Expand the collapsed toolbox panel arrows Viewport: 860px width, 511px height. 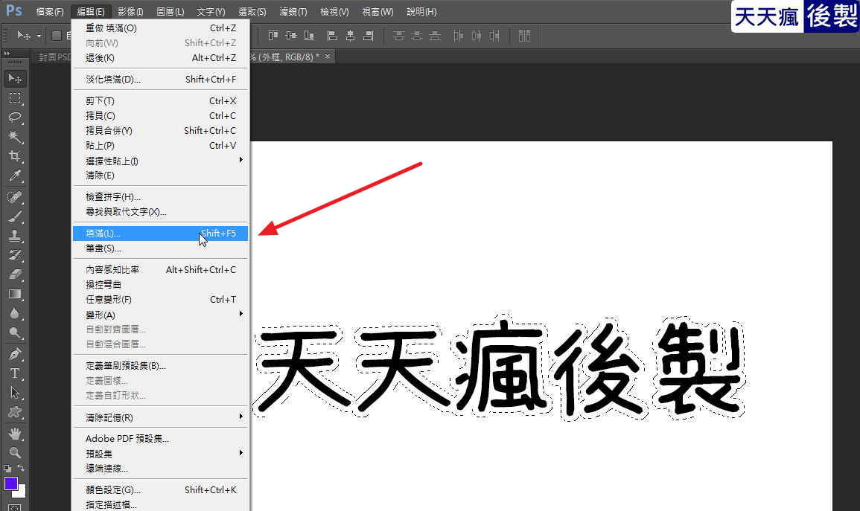(x=7, y=54)
